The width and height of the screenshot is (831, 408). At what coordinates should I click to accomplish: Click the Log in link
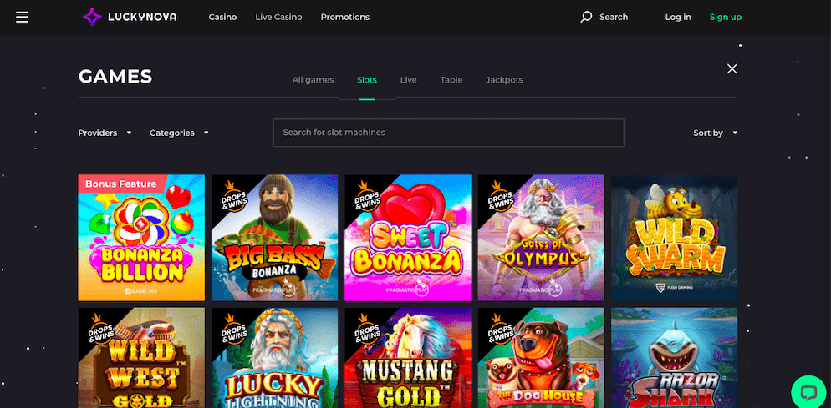[678, 17]
